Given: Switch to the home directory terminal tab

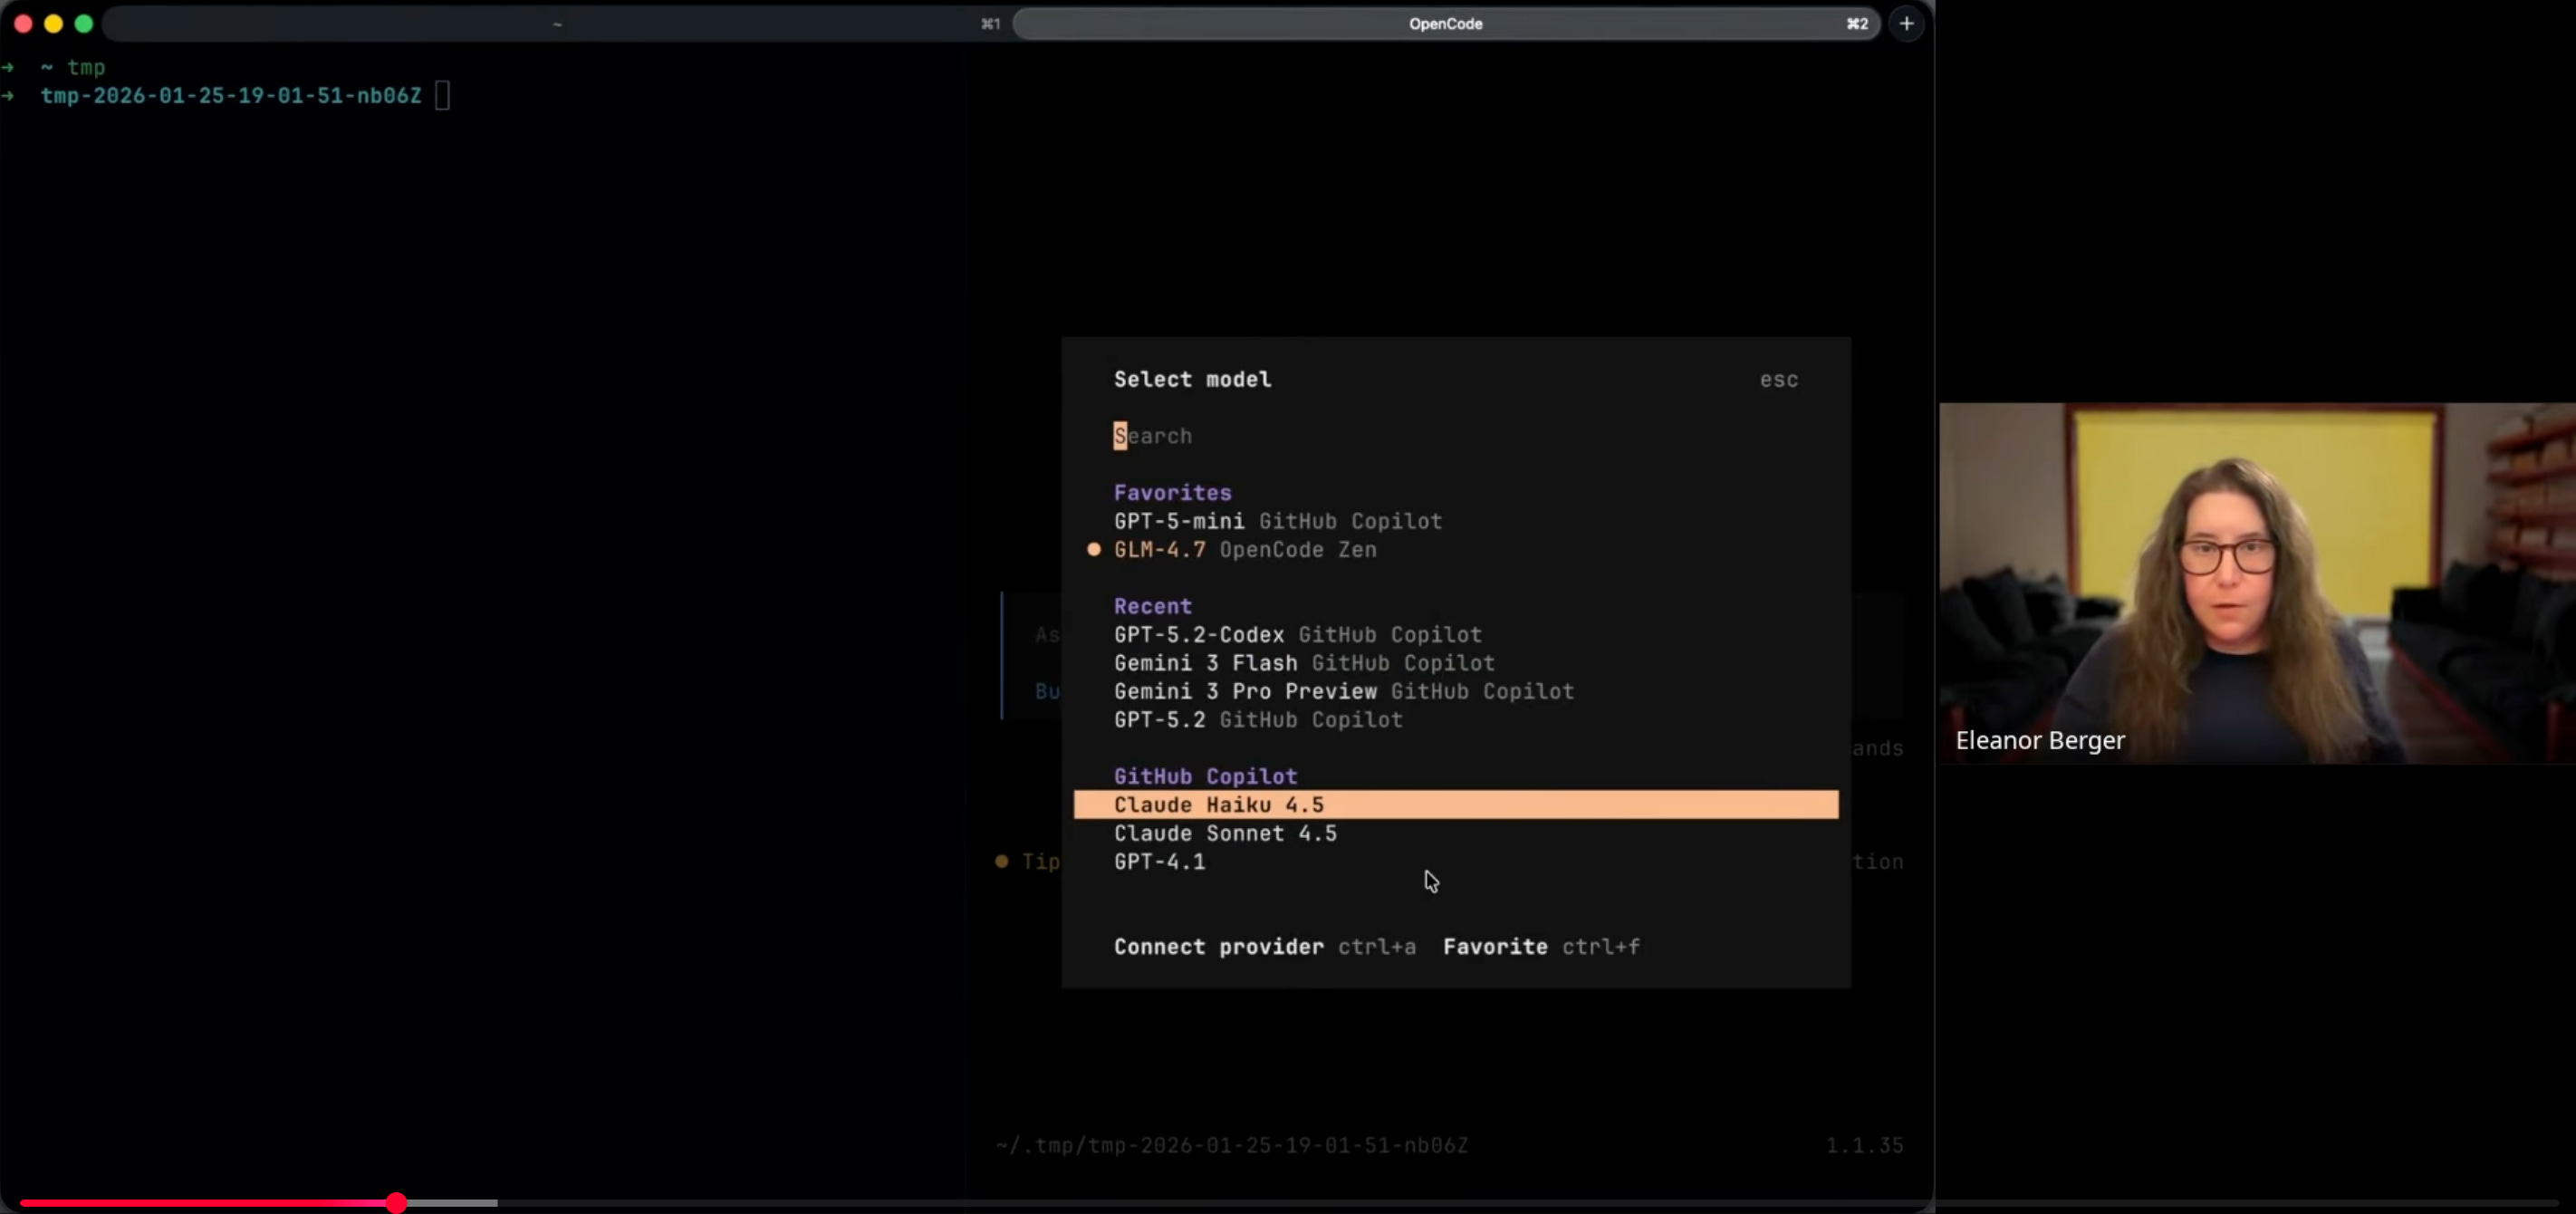Looking at the screenshot, I should (557, 23).
